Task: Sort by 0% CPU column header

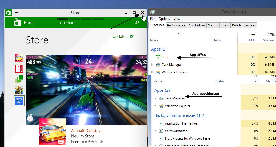Action: (247, 37)
